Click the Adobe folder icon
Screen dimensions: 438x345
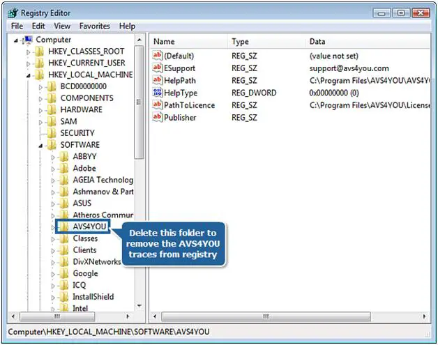64,168
